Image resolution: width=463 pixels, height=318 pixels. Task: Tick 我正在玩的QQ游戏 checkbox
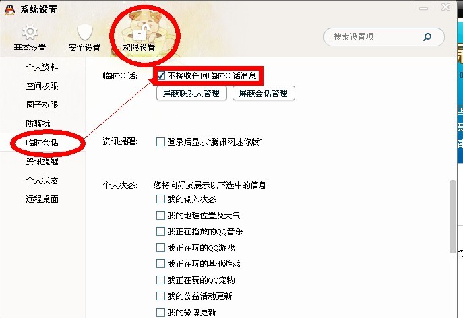(160, 247)
